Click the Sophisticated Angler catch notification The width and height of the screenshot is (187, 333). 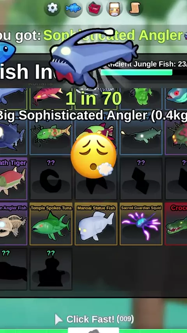point(93,35)
